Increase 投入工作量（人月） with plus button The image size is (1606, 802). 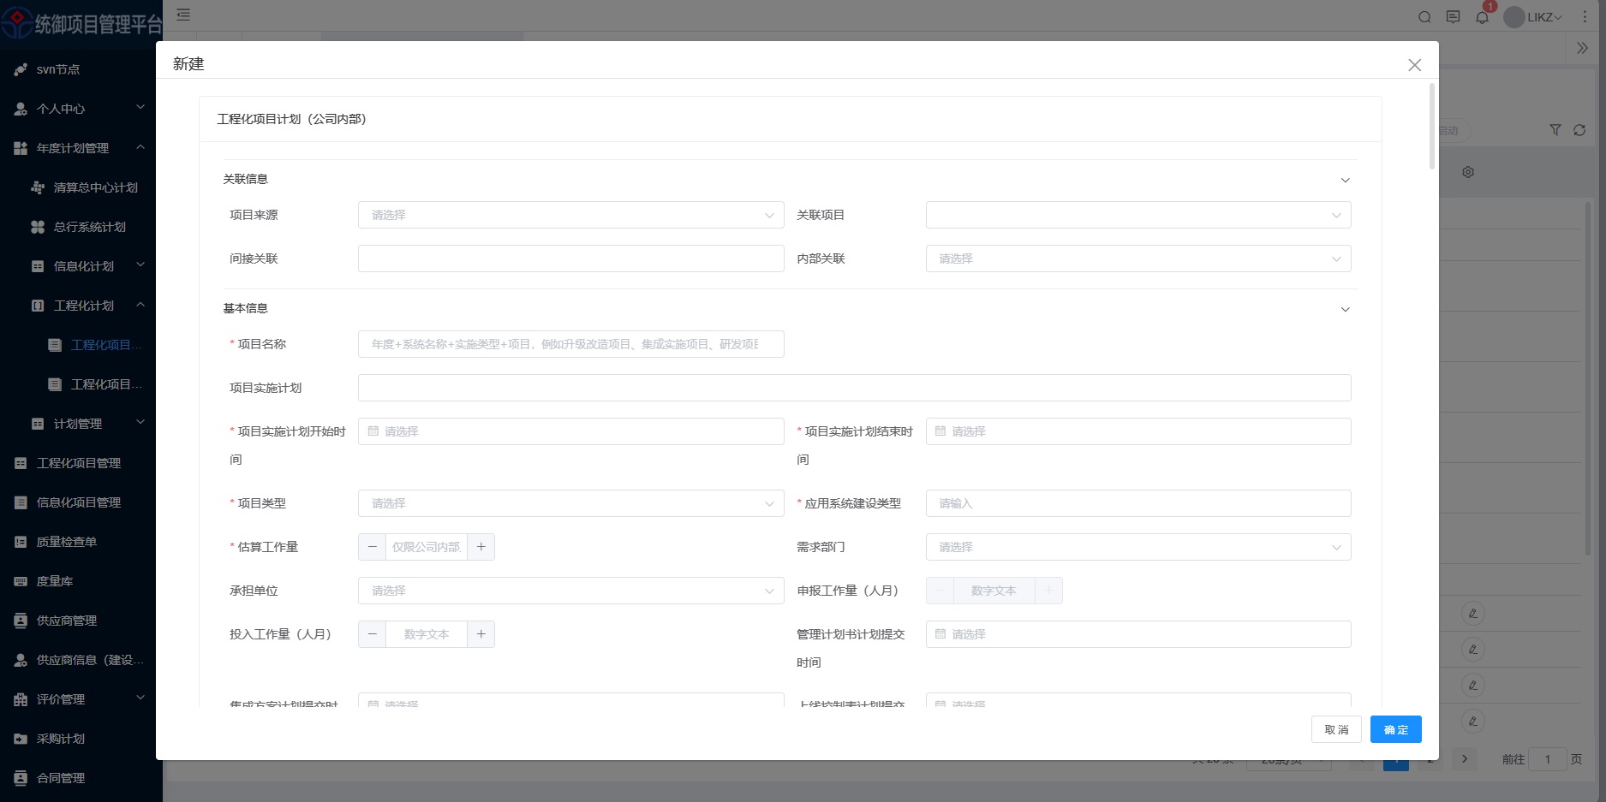click(x=481, y=634)
